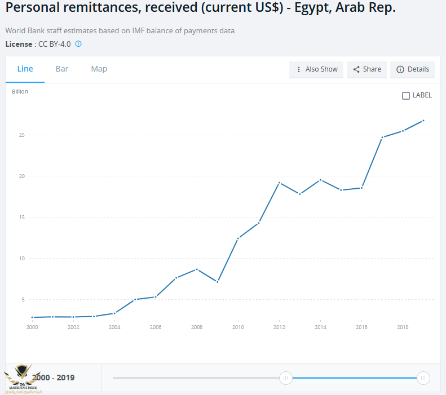Click the 2000 - 2019 year range label

54,378
